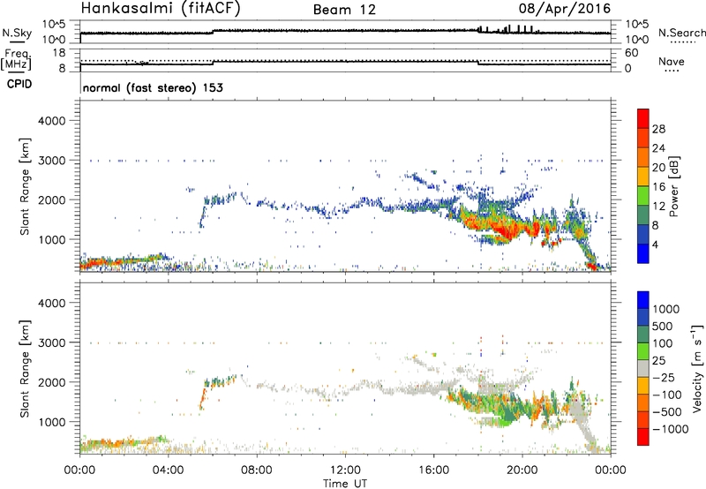
Task: Click the '12:00' time axis tick label
Action: click(345, 470)
